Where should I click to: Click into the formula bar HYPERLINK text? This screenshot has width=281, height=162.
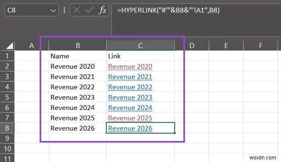[168, 10]
